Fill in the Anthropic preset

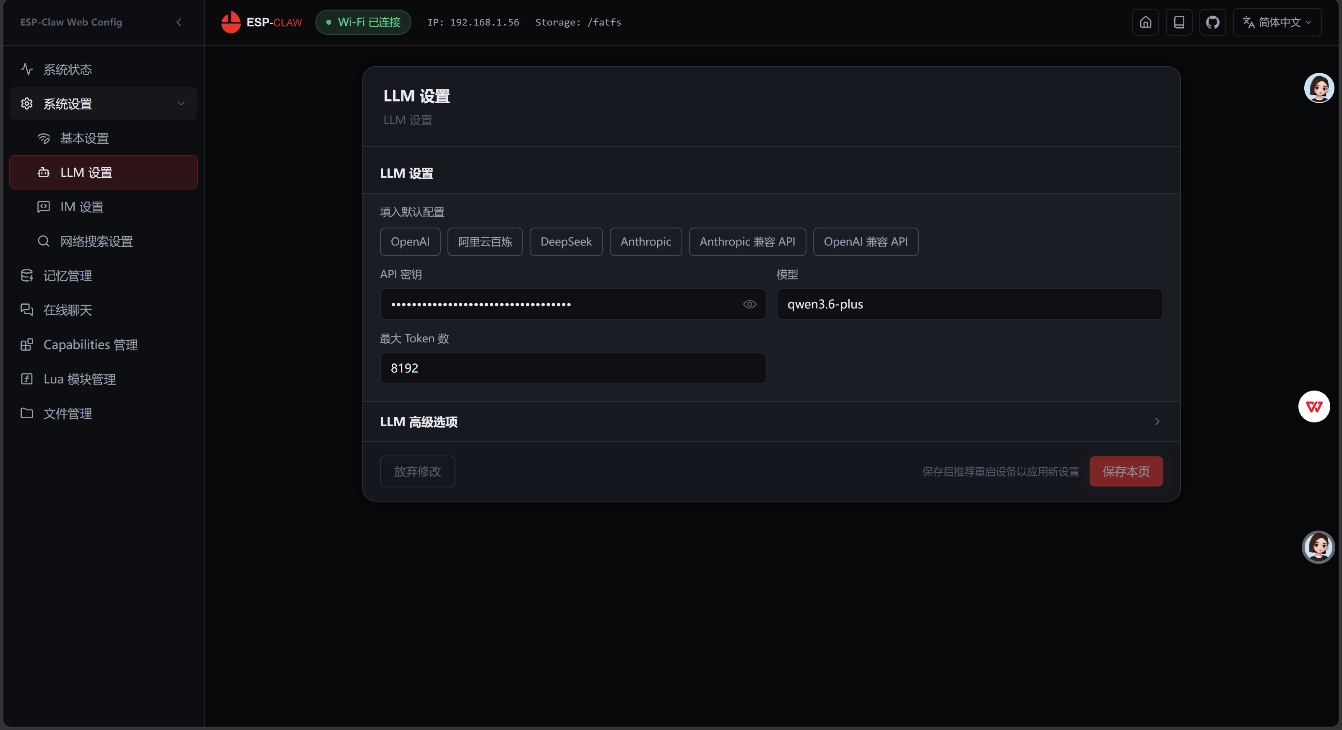coord(645,242)
